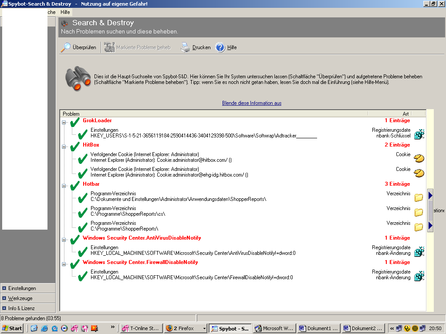This screenshot has height=334, width=446.
Task: Collapse the GrokLoader tree node
Action: coord(64,122)
